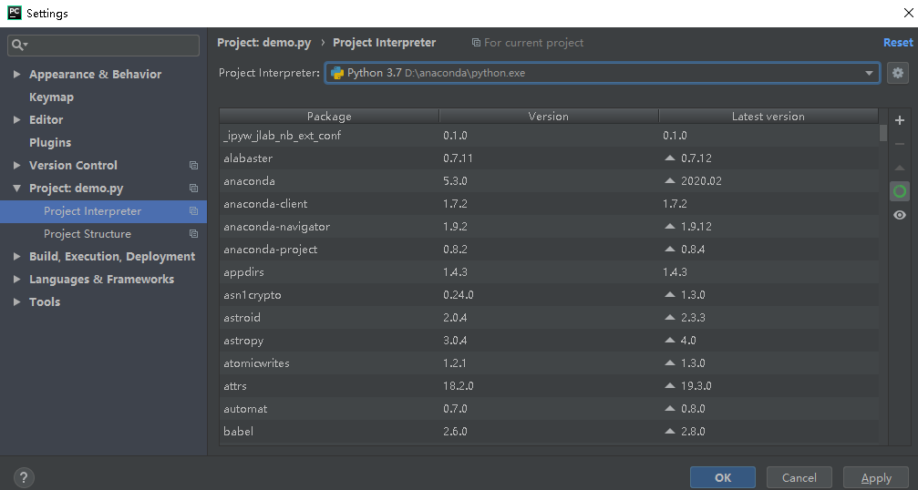Click the package list scrollbar thumb
Image resolution: width=918 pixels, height=490 pixels.
882,133
